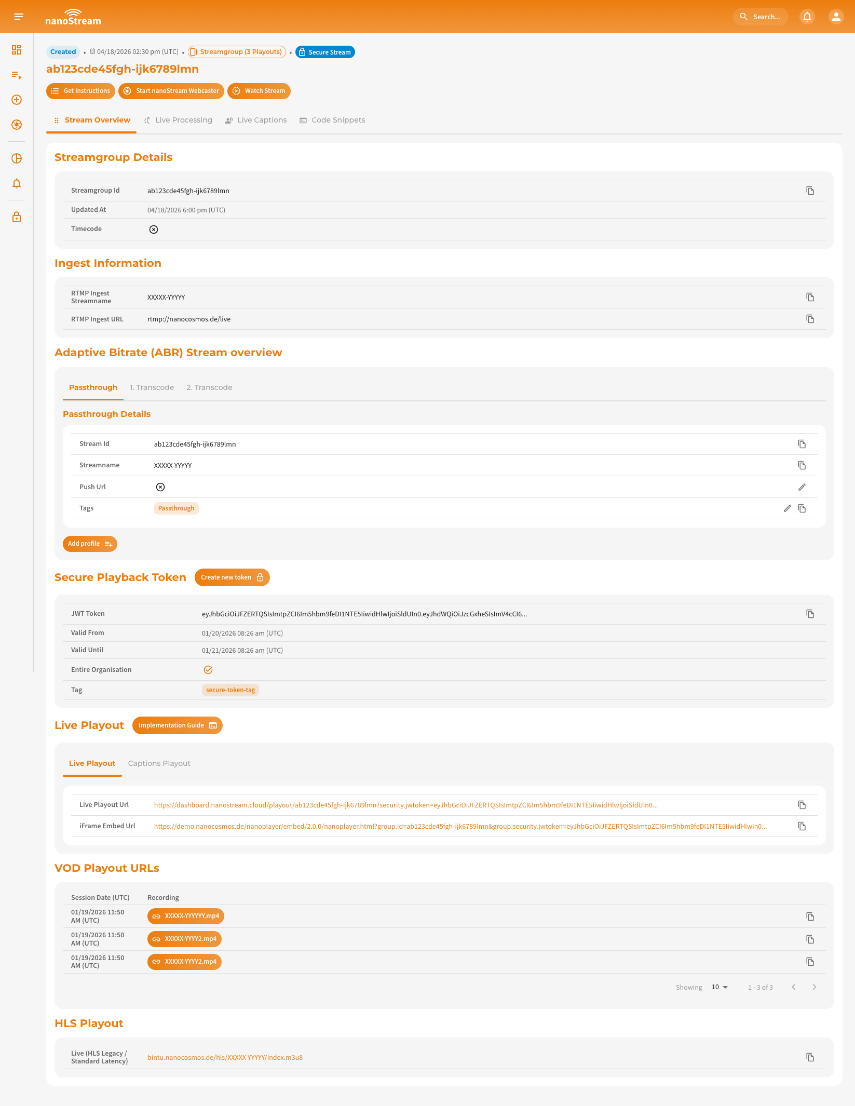The image size is (855, 1106).
Task: Toggle the Push Url disabled indicator
Action: 160,487
